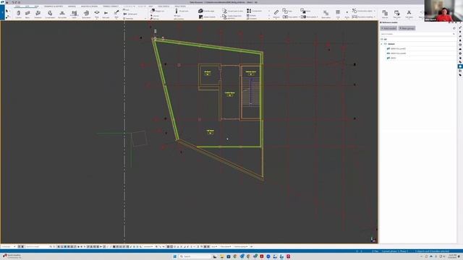Open the leftmost dropdown in the bottom toolbar
Image resolution: width=463 pixels, height=260 pixels.
pos(8,247)
